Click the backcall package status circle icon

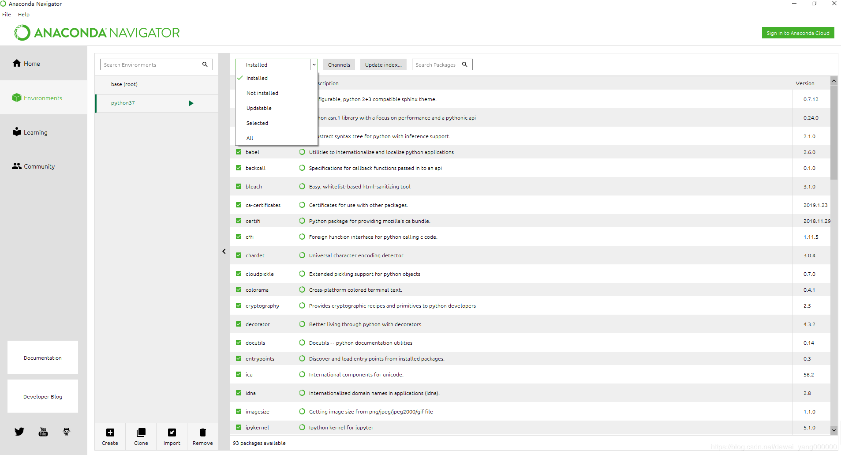point(302,168)
